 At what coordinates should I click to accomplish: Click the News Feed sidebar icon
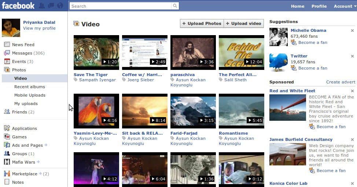pos(7,44)
